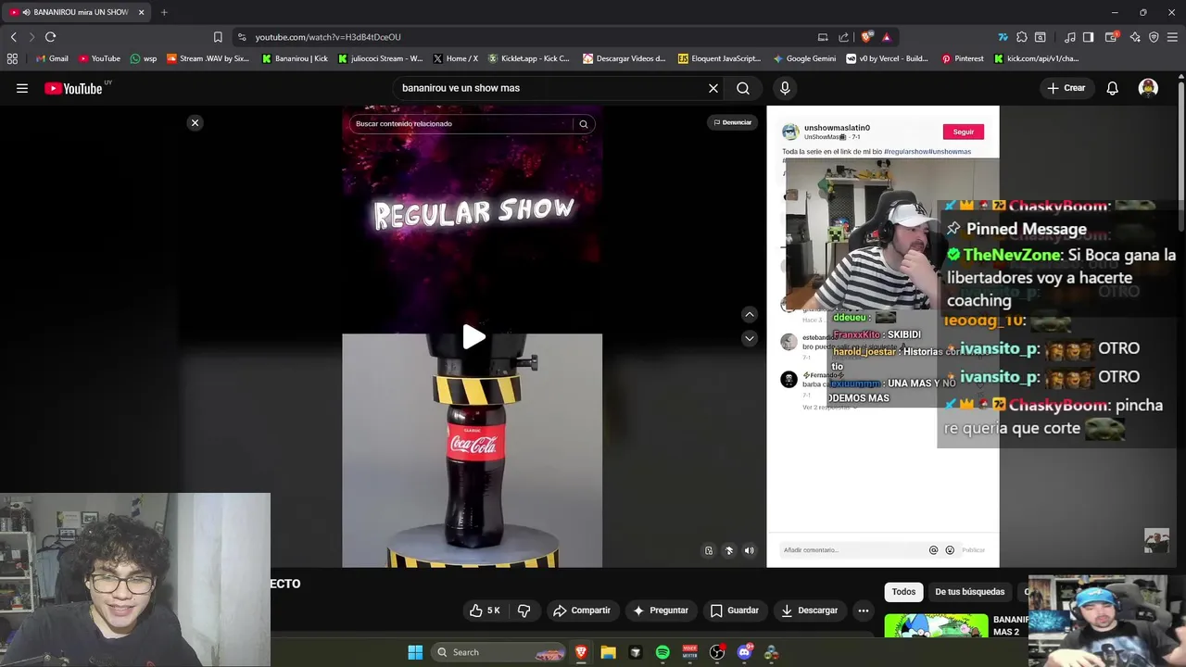Screen dimensions: 1186x667
Task: Select the Todos filter chip
Action: point(903,592)
